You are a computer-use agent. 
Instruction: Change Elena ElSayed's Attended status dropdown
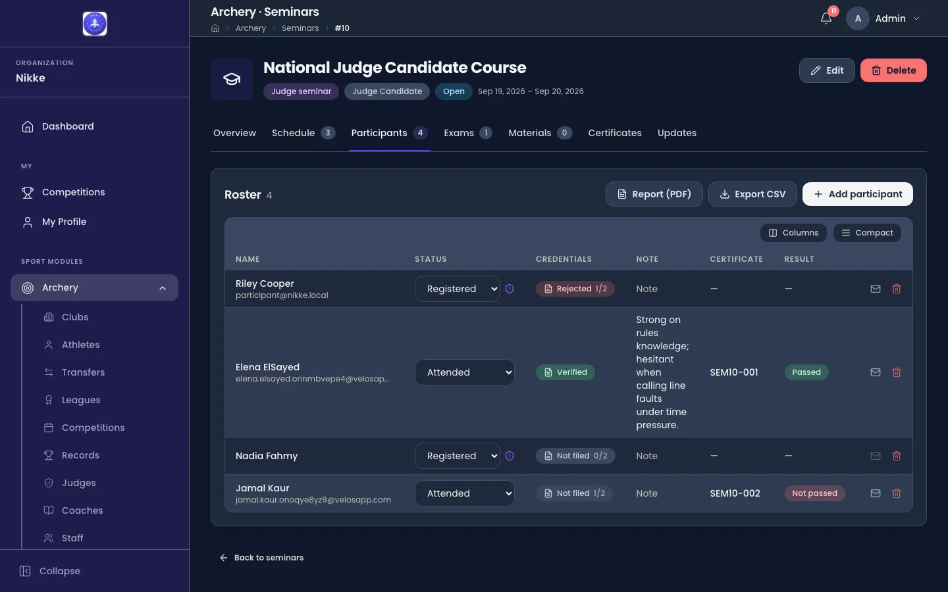[x=465, y=372]
